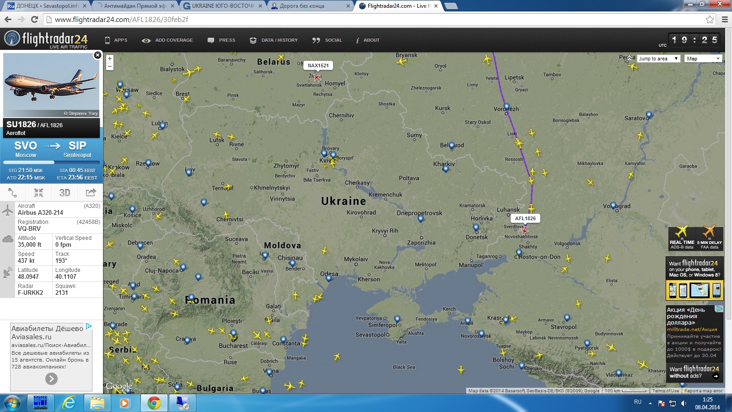Click the yellow plane north of Bryansk
The image size is (732, 412).
coord(401,61)
